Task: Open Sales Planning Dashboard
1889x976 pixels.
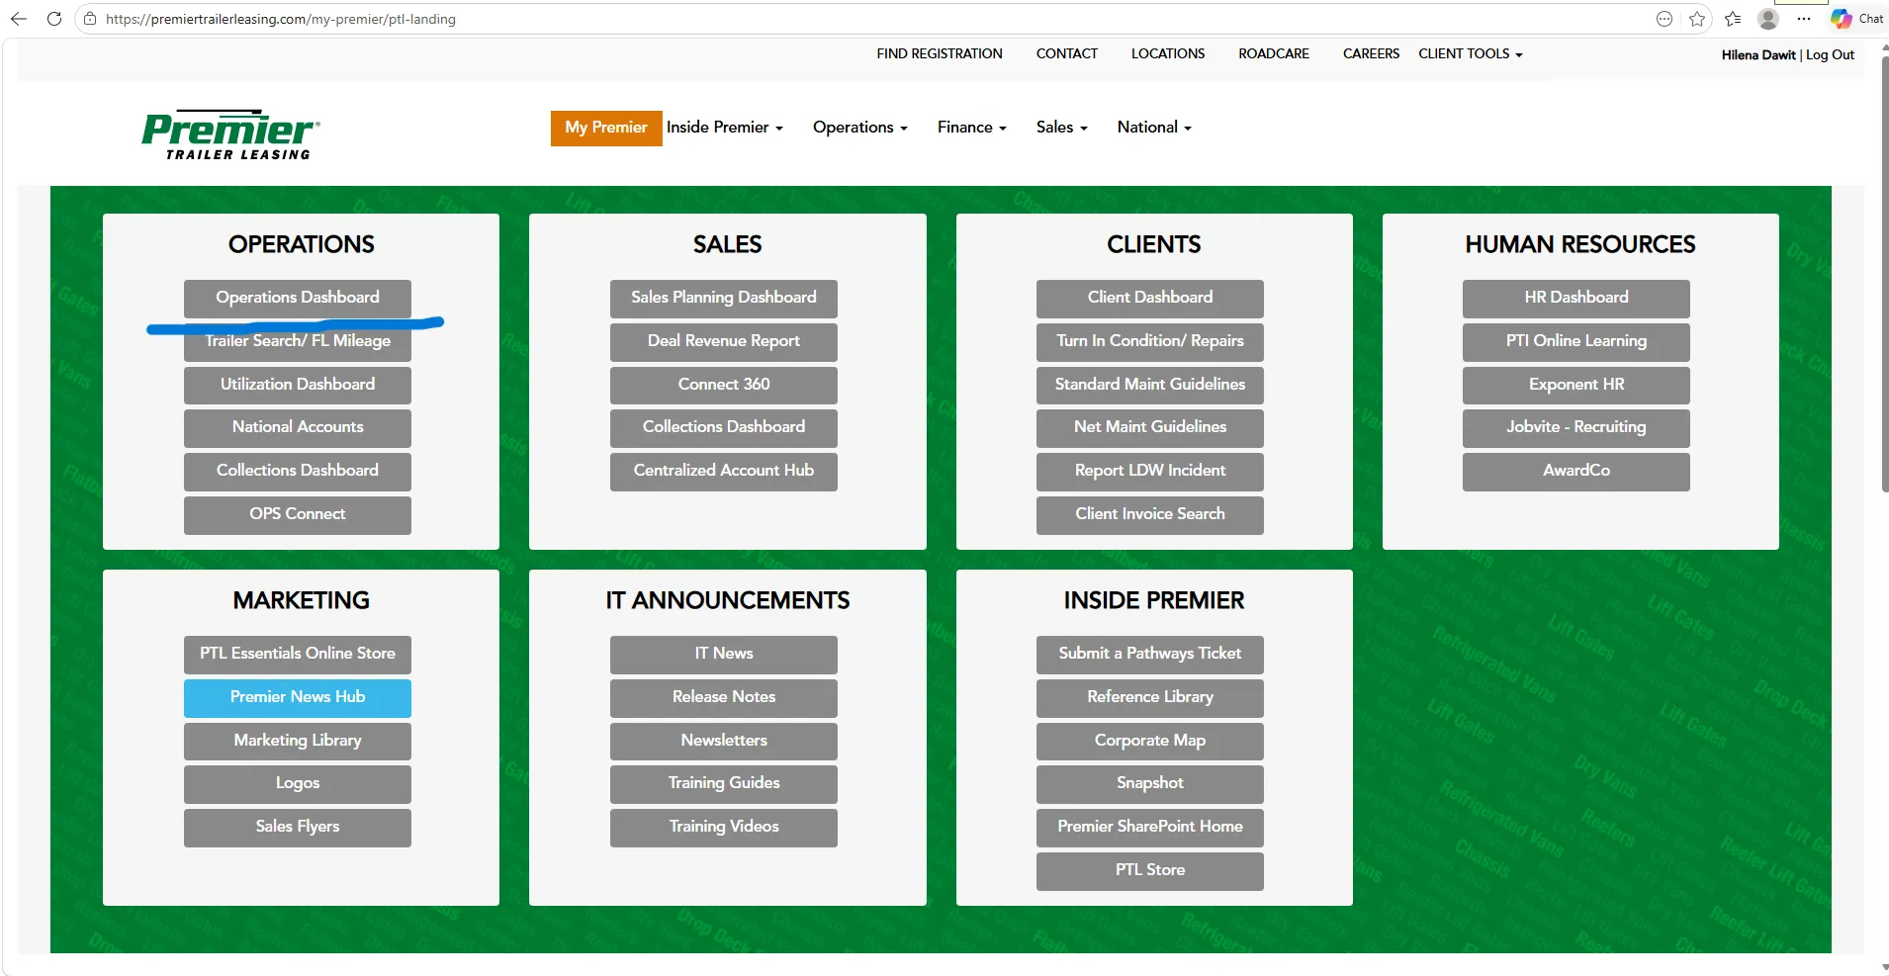Action: 724,298
